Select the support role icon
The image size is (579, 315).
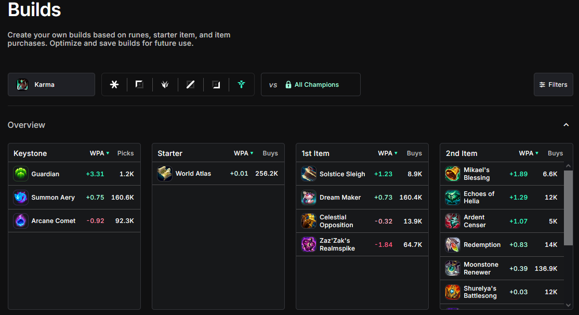(242, 85)
